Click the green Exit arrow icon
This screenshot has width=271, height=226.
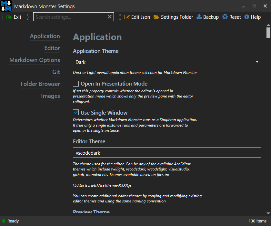pos(9,17)
